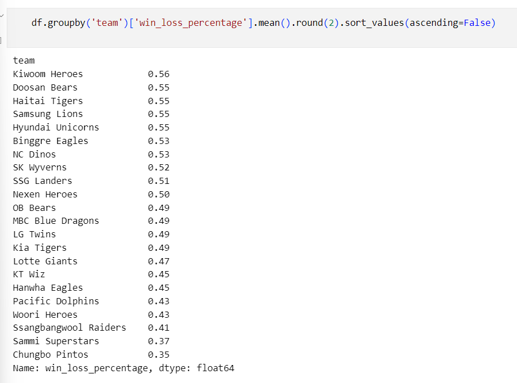
Task: Click 'win_loss_percentage' string in the code
Action: (x=191, y=23)
